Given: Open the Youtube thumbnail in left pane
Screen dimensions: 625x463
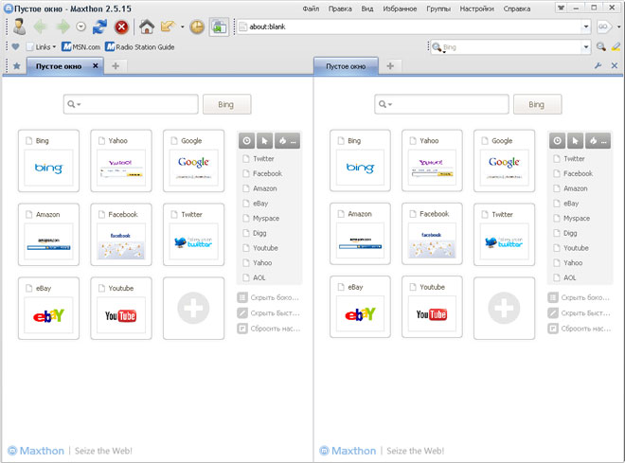Looking at the screenshot, I should pyautogui.click(x=121, y=309).
